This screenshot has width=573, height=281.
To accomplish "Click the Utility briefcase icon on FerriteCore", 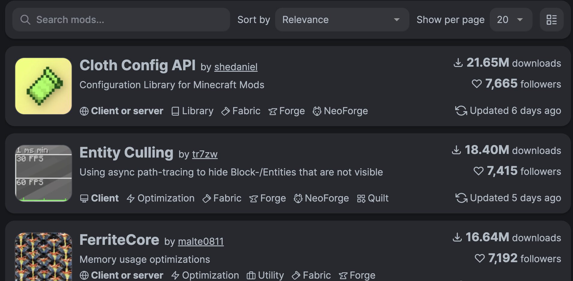I will 251,275.
